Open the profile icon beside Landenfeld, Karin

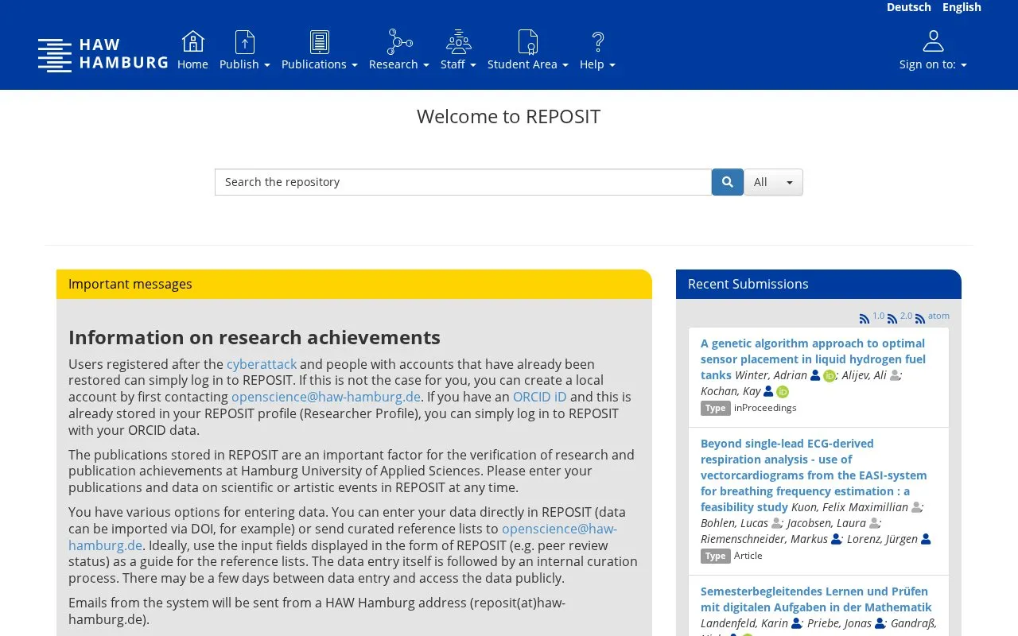coord(796,623)
